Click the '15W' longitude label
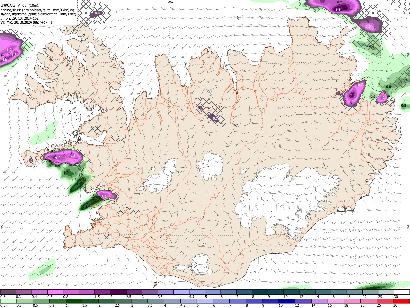Image resolution: width=410 pixels, height=308 pixels. [x=340, y=2]
